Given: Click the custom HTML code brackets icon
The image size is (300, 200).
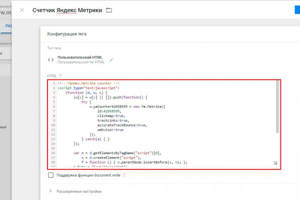Looking at the screenshot, I should (50, 59).
